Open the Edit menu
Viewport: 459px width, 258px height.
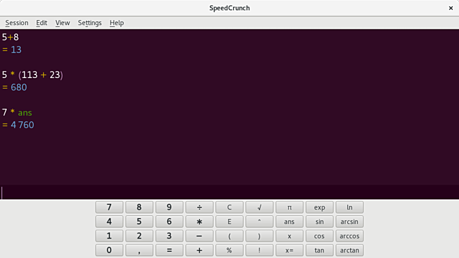42,23
